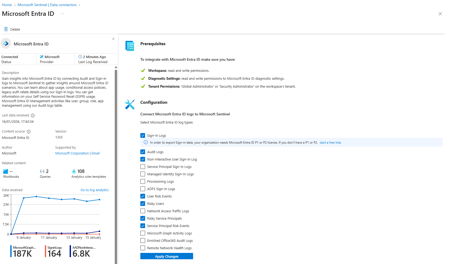Enable Microsoft Graph Activity Logs checkbox
This screenshot has width=449, height=264.
[143, 233]
